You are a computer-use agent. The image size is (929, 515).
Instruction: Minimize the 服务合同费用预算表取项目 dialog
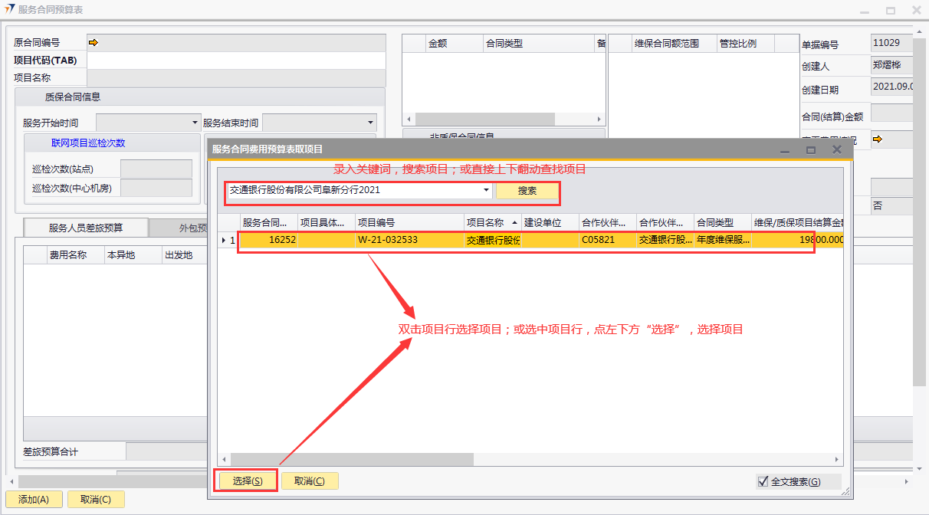click(x=784, y=150)
